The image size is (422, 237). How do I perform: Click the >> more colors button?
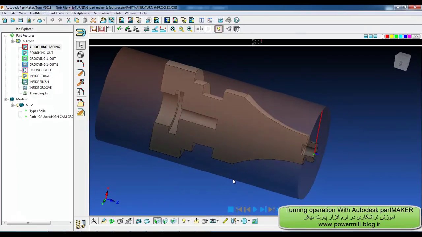pos(416,36)
